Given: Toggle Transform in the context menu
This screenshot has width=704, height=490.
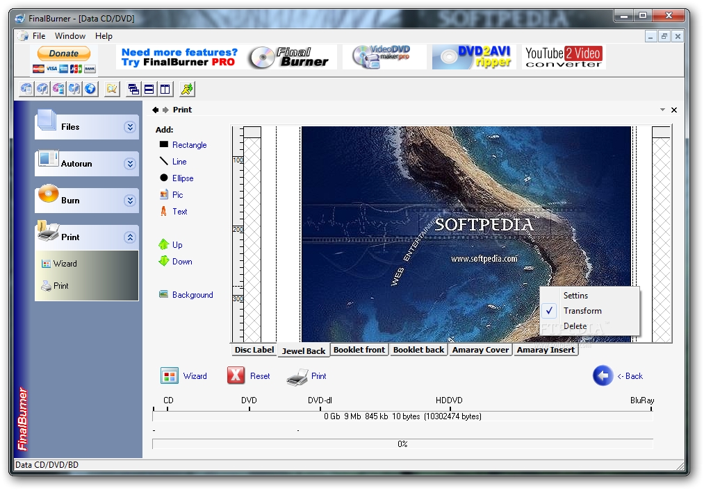Looking at the screenshot, I should pyautogui.click(x=589, y=311).
